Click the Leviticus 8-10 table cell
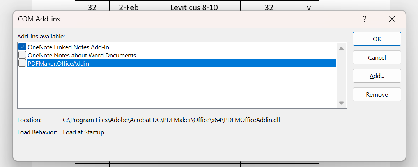 pos(194,7)
